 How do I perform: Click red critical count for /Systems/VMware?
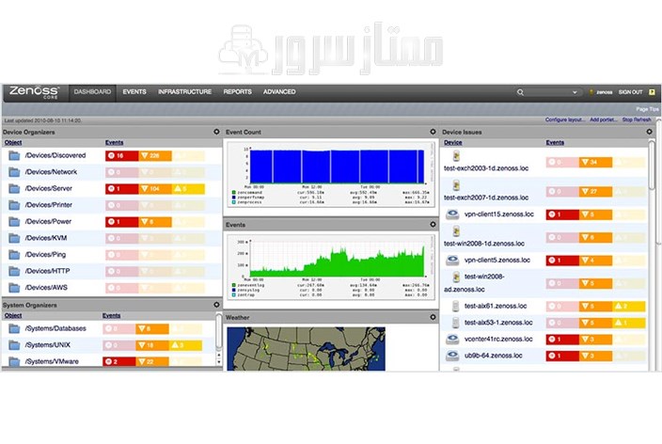tap(119, 361)
